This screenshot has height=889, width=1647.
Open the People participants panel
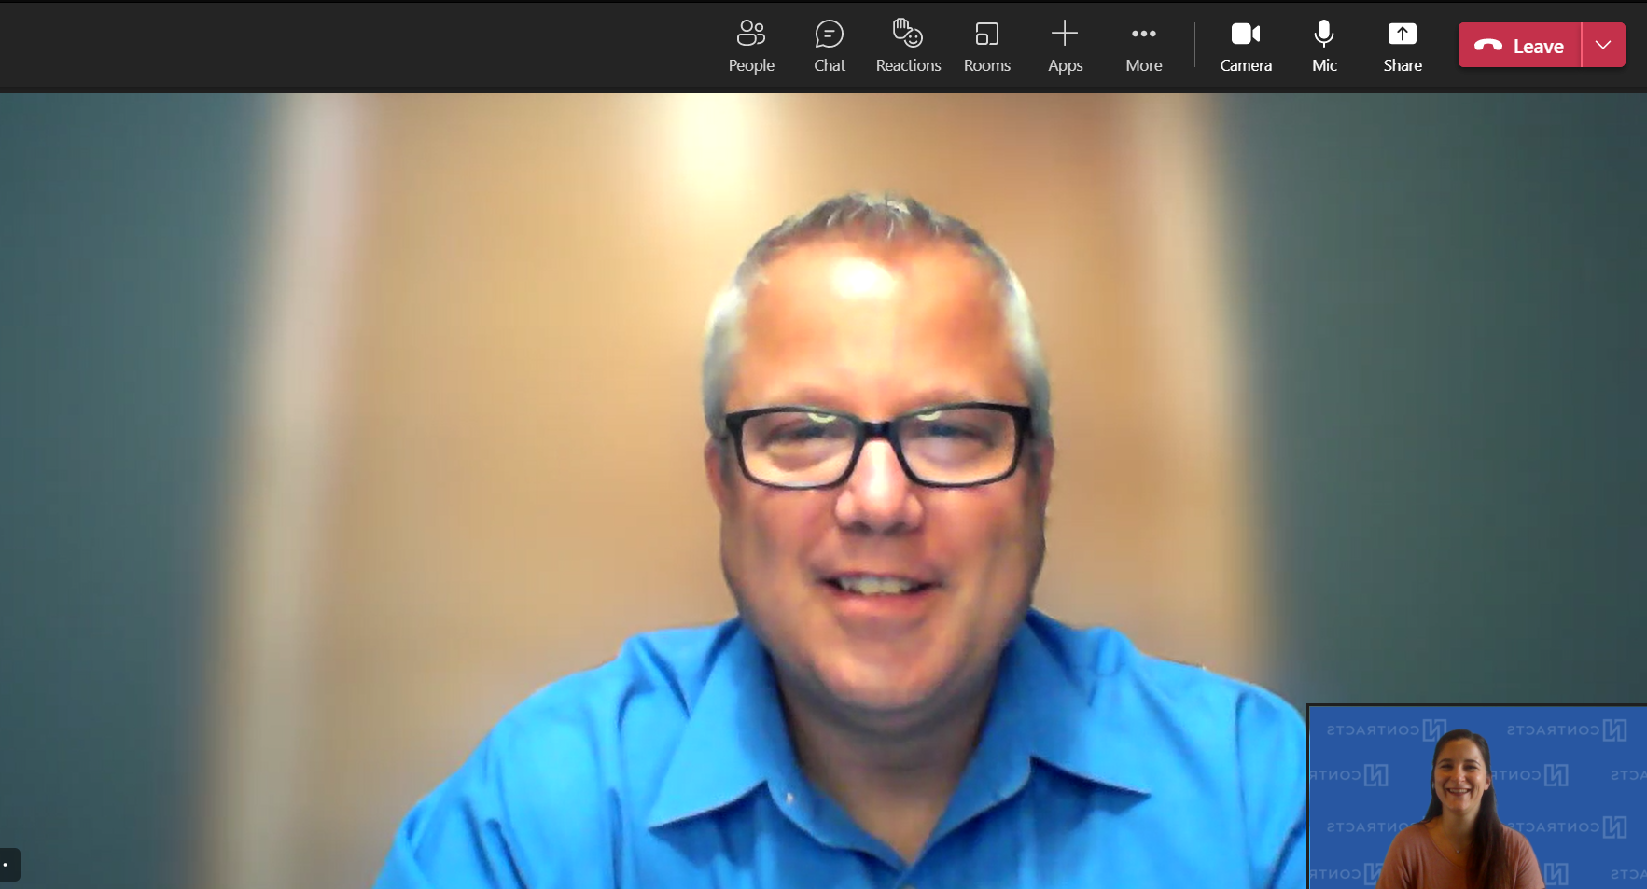click(x=751, y=47)
